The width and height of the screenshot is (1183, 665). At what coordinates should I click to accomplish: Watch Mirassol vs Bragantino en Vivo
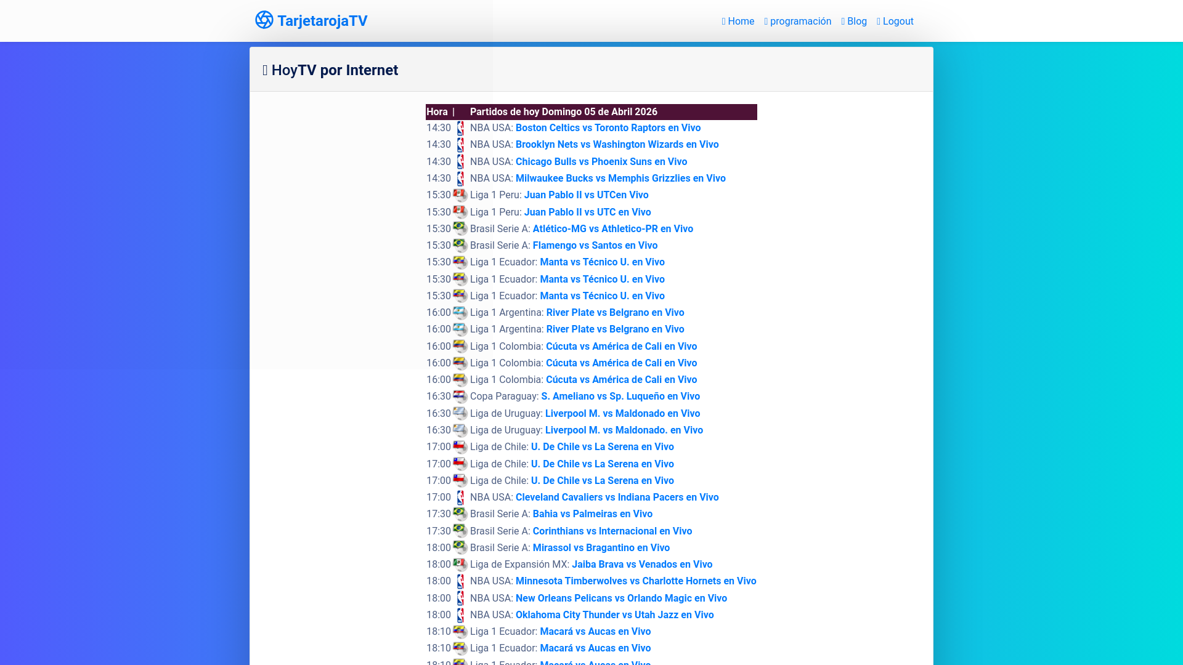(601, 548)
